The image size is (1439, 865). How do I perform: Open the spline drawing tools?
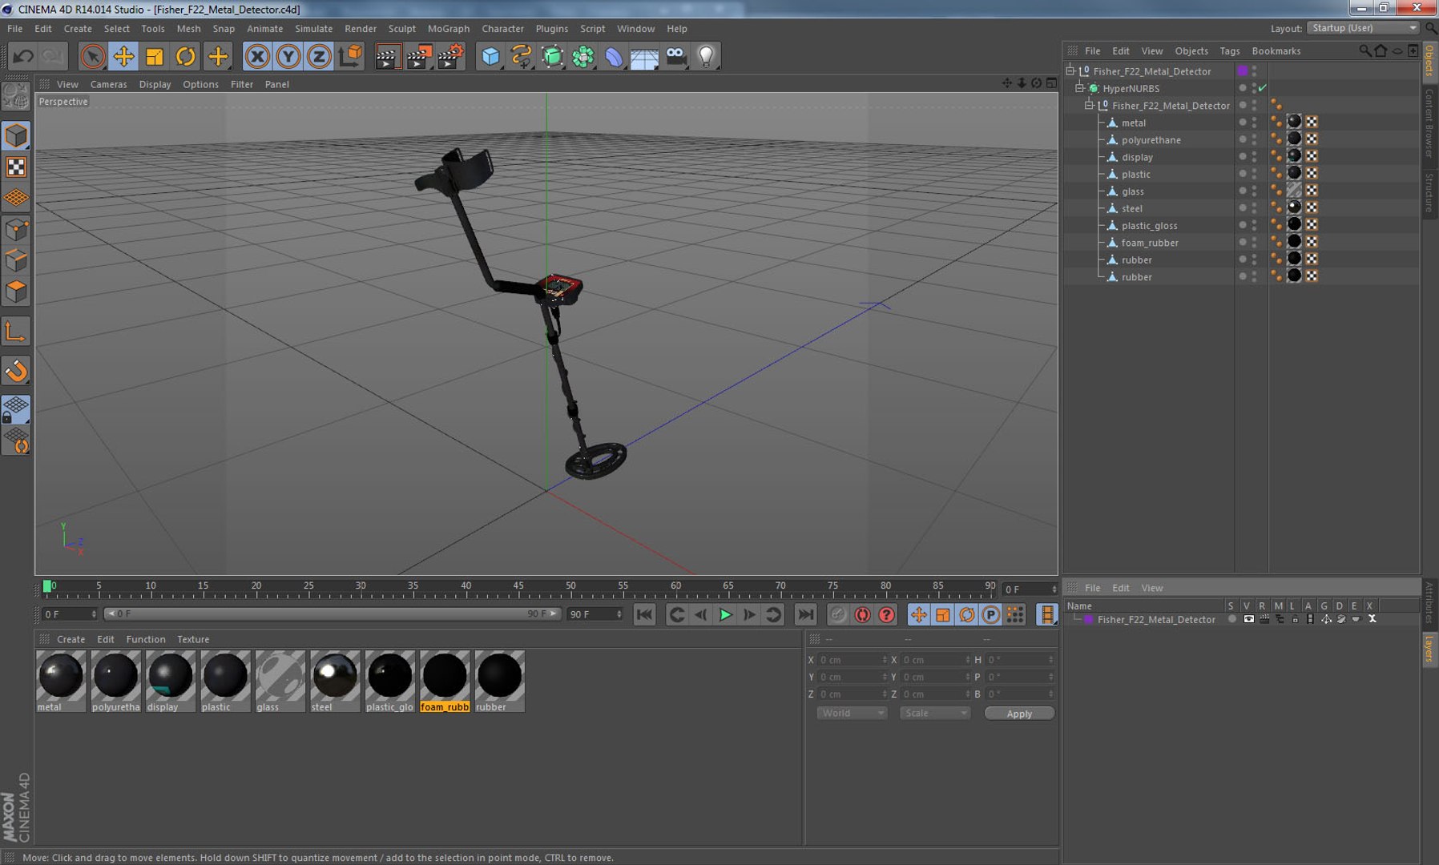coord(522,56)
